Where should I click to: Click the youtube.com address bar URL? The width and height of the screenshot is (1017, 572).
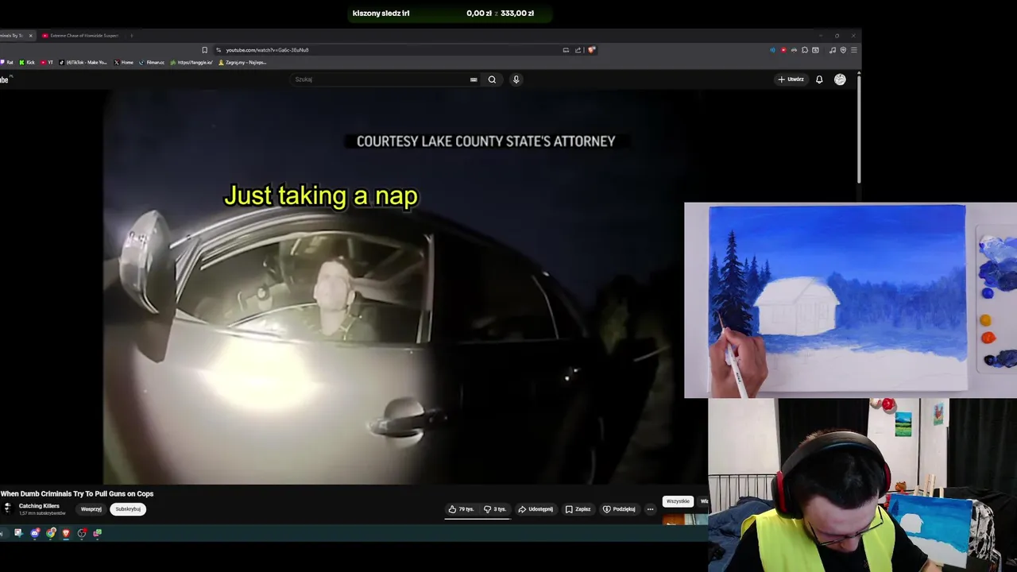pyautogui.click(x=267, y=50)
